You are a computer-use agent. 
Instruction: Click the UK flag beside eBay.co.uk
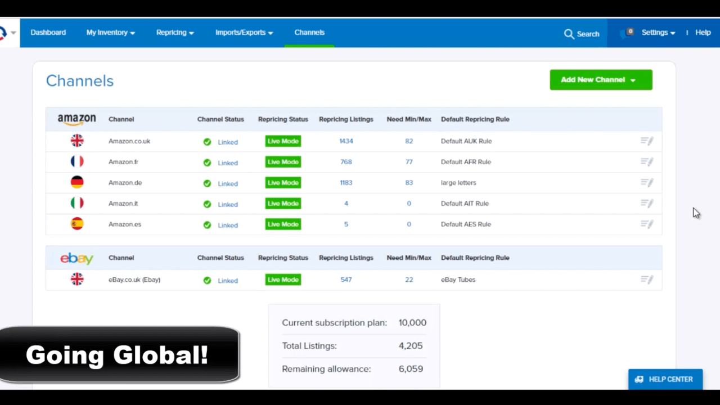coord(77,279)
